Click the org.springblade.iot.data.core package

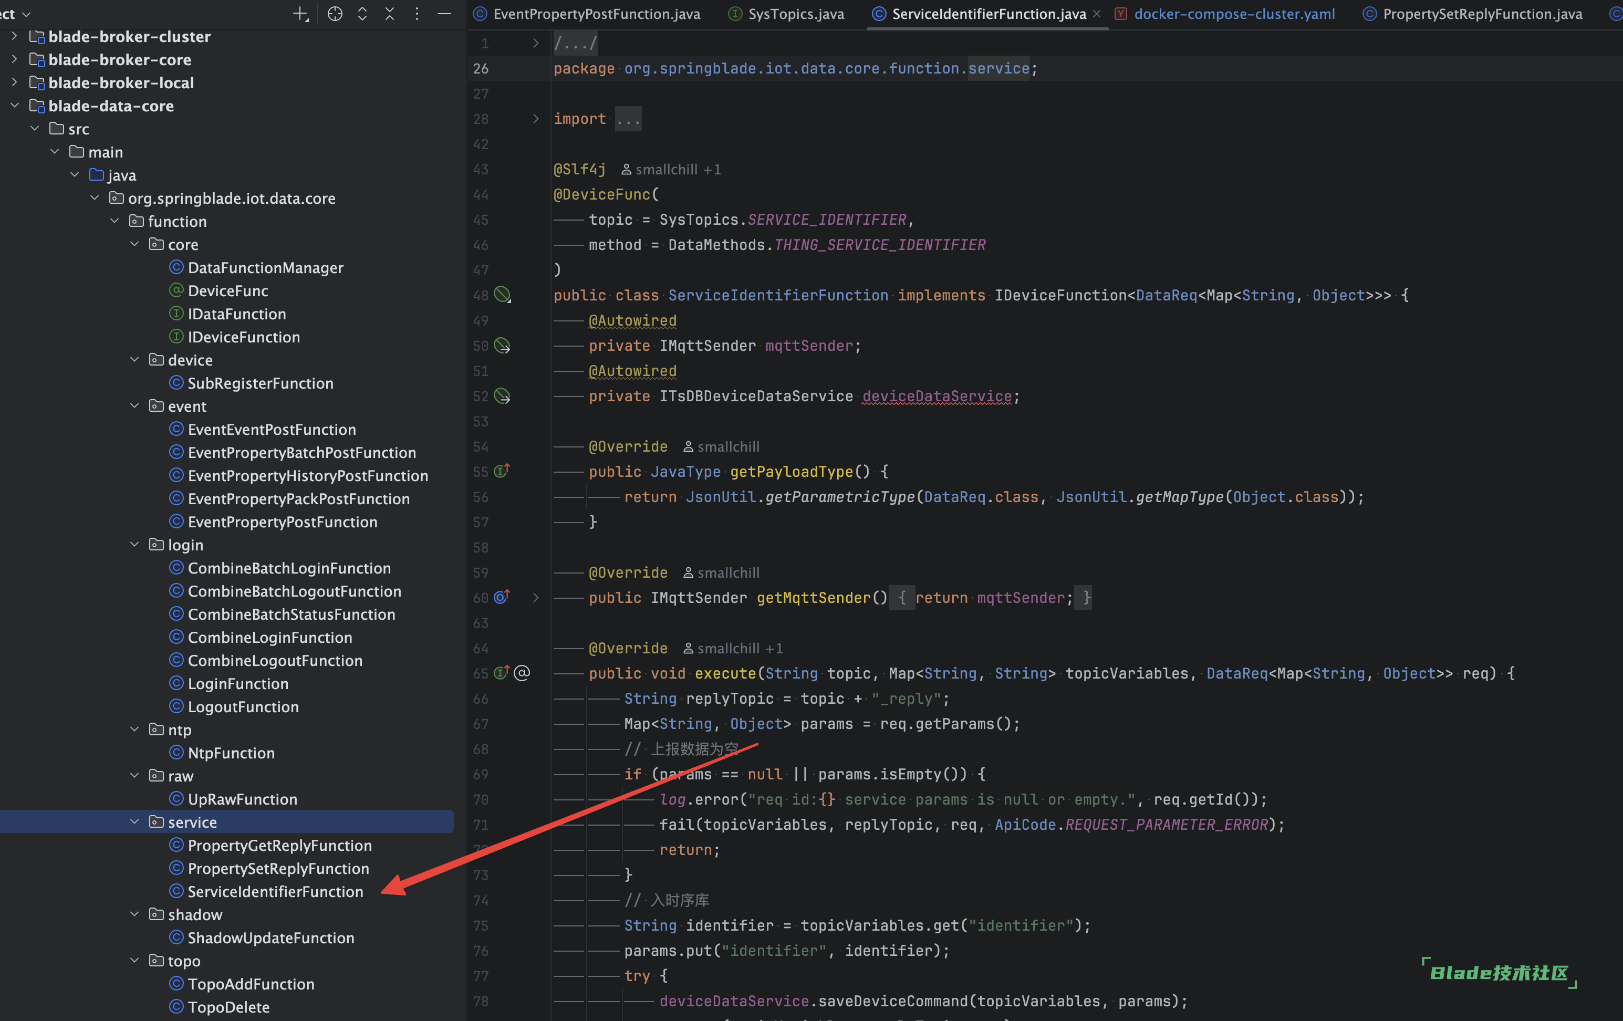(231, 198)
